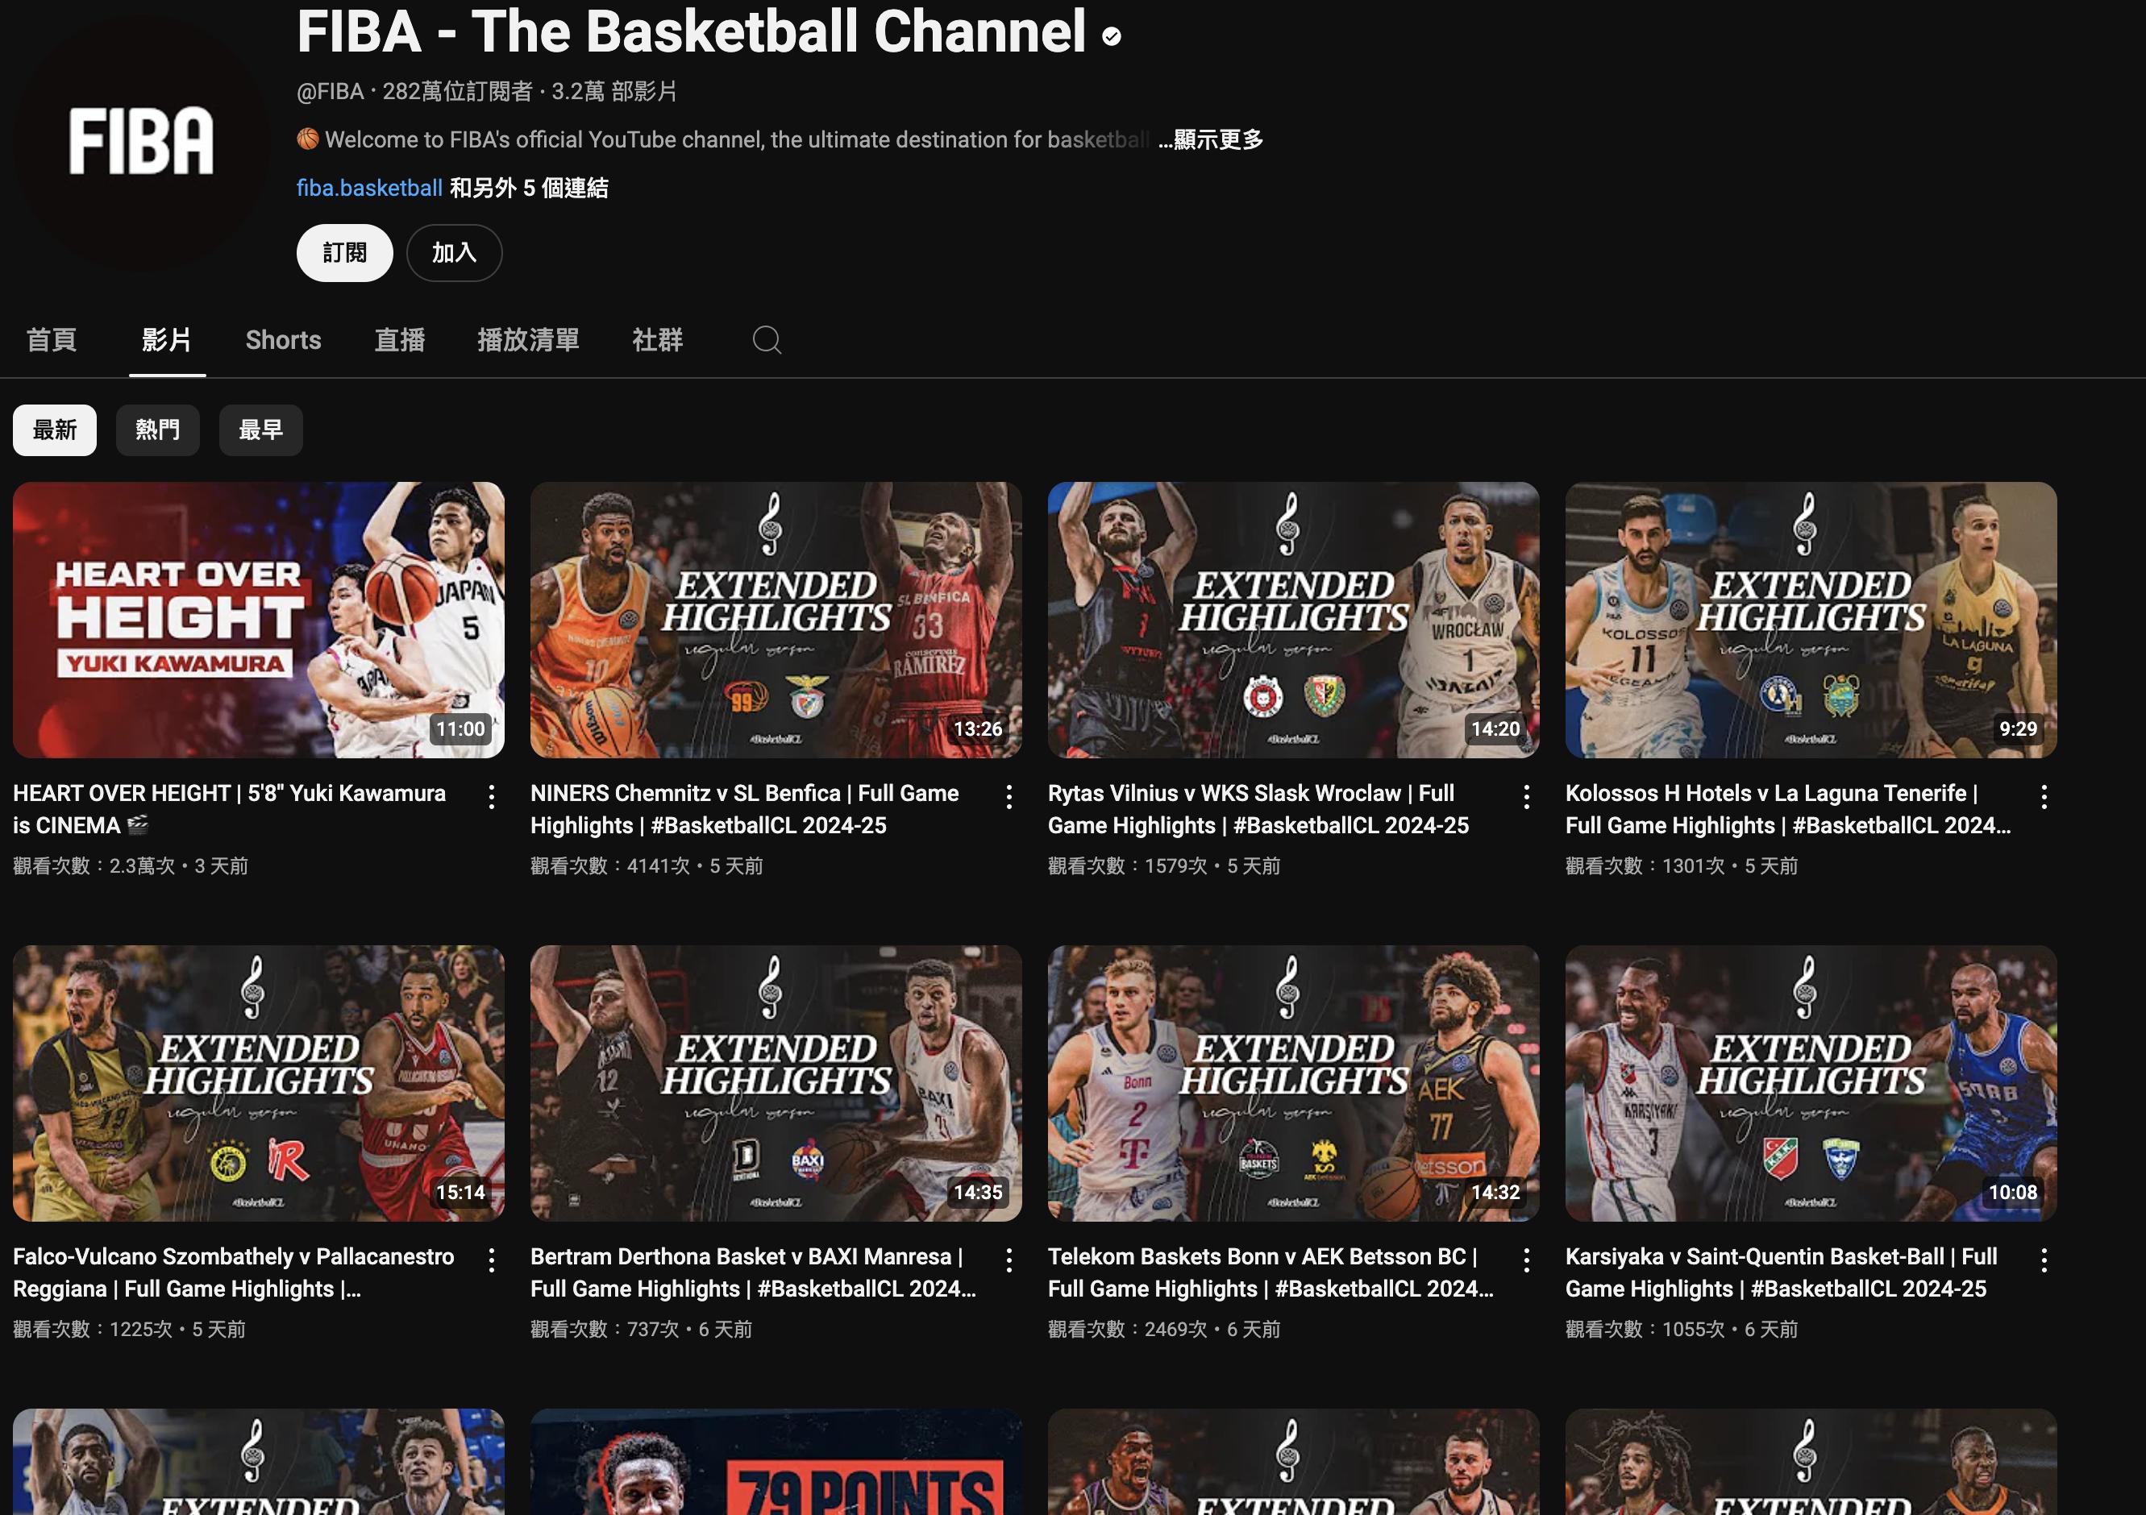Click the 觀看次數：4141次 view count text
This screenshot has height=1515, width=2146.
pyautogui.click(x=610, y=865)
